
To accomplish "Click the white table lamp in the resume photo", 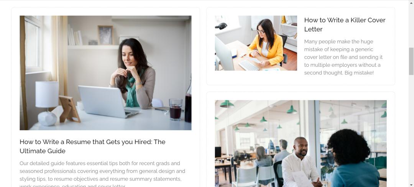I will (x=47, y=103).
